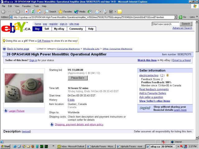Viewport: 199px width, 149px height.
Task: Select the My eBay tab
Action: click(x=59, y=29)
